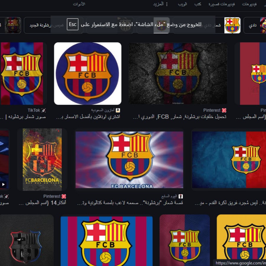Image resolution: width=266 pixels, height=266 pixels.
Task: Click the اليوم السابع source icon
Action: coord(181,197)
